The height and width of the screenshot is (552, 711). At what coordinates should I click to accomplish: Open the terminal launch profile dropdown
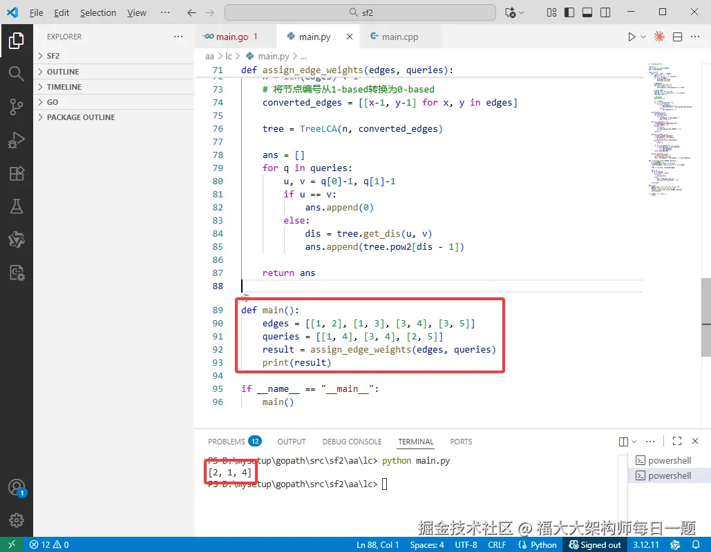click(x=634, y=442)
